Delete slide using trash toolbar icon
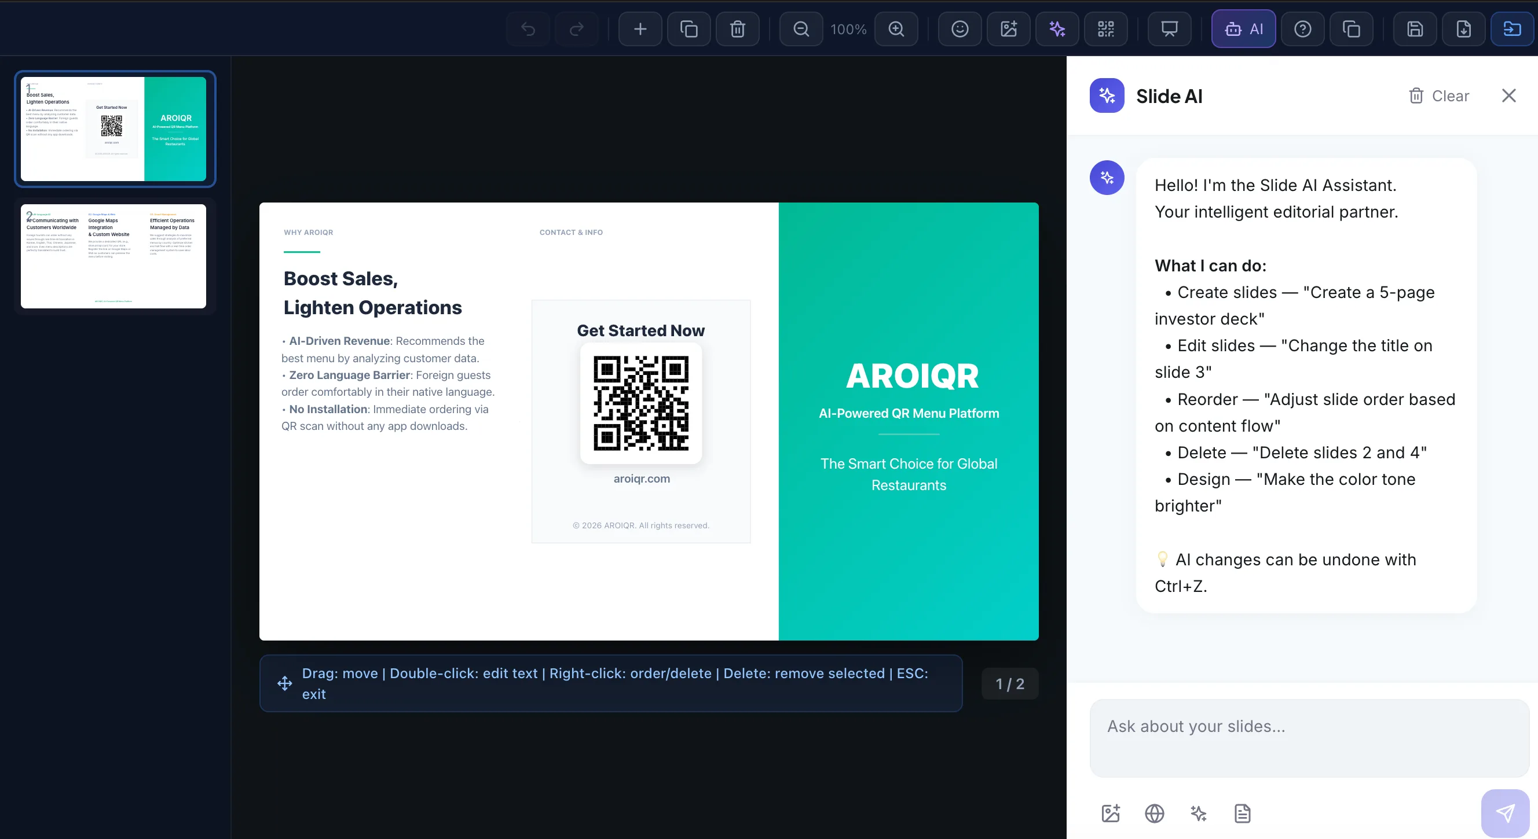This screenshot has height=839, width=1538. pos(738,29)
